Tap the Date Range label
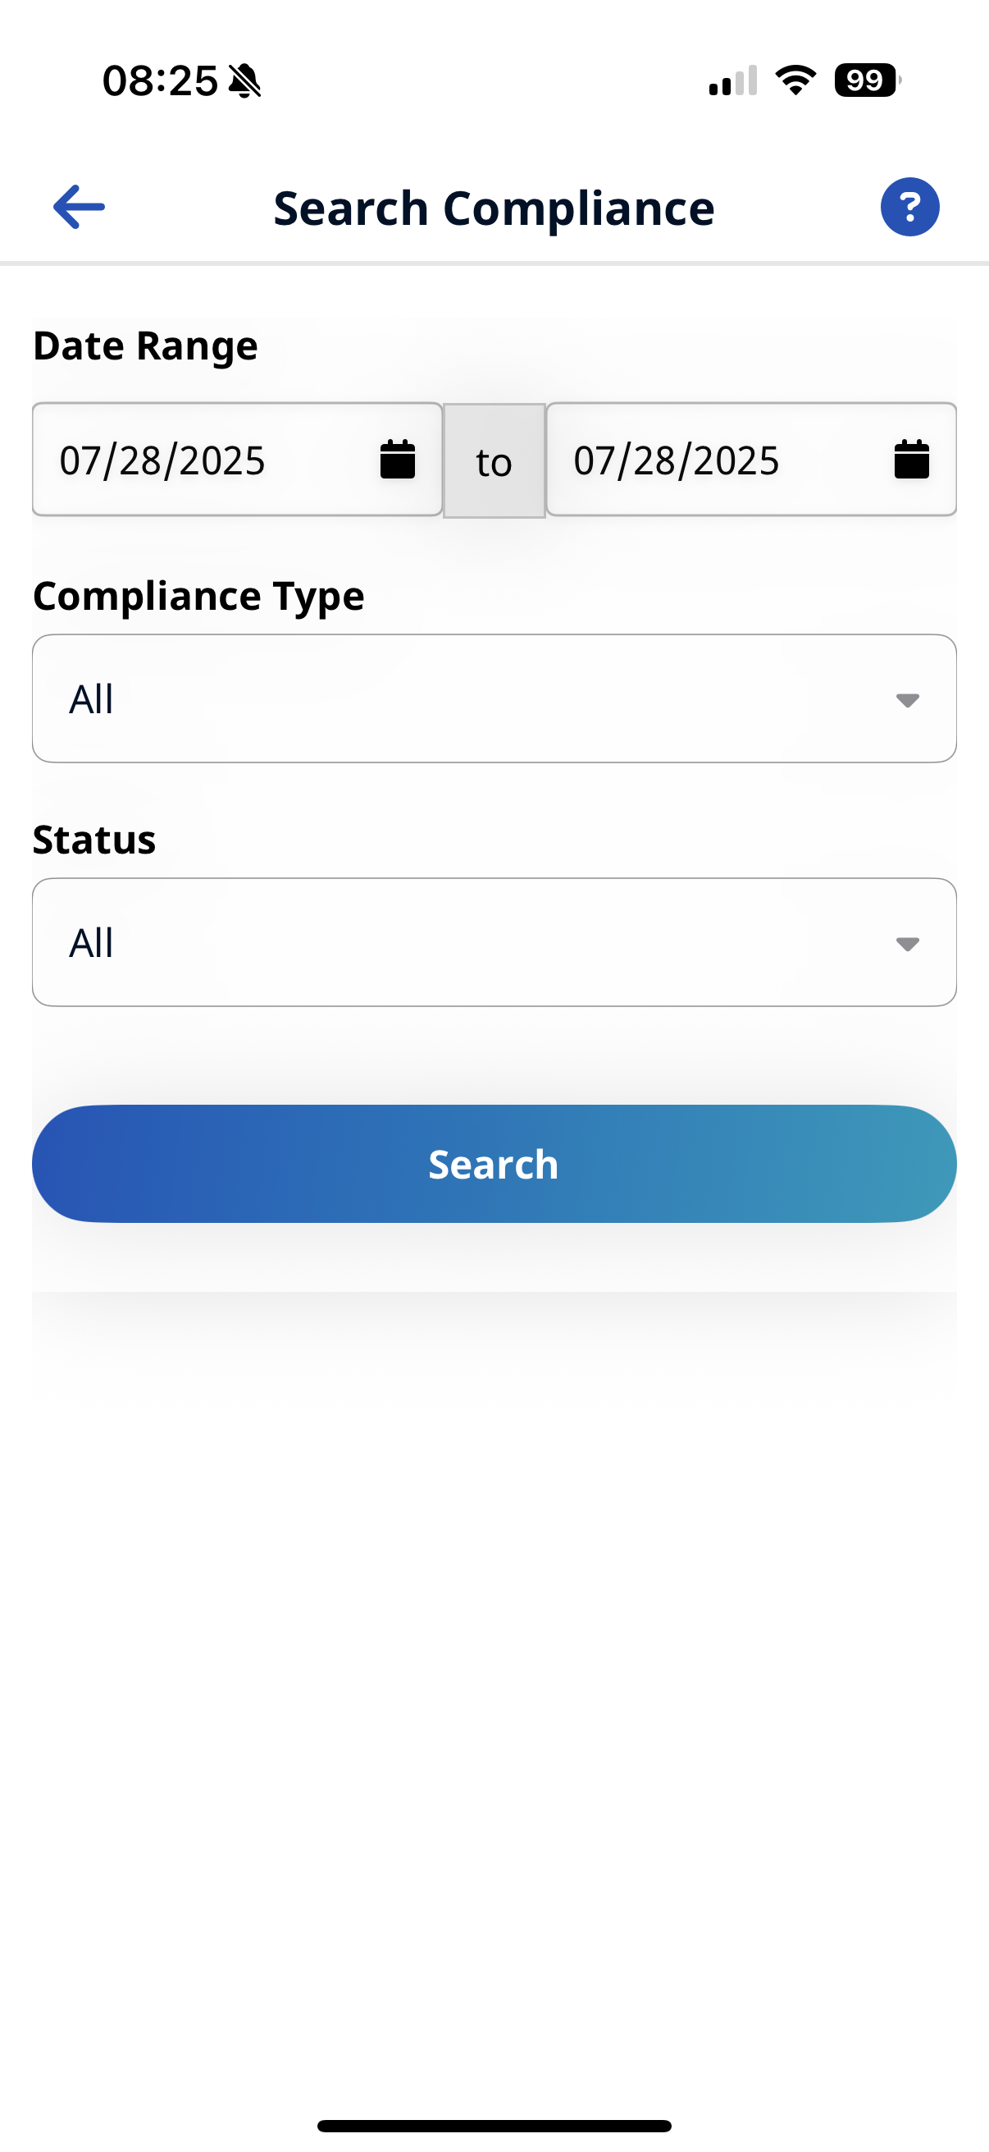The width and height of the screenshot is (989, 2152). pyautogui.click(x=145, y=346)
